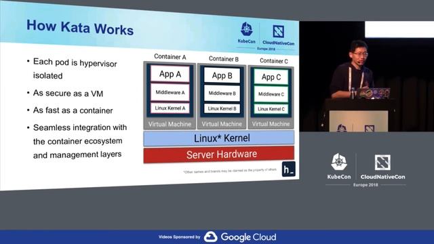434x244 pixels.
Task: Click the Hyper 'h_' logo on the slide
Action: click(288, 169)
